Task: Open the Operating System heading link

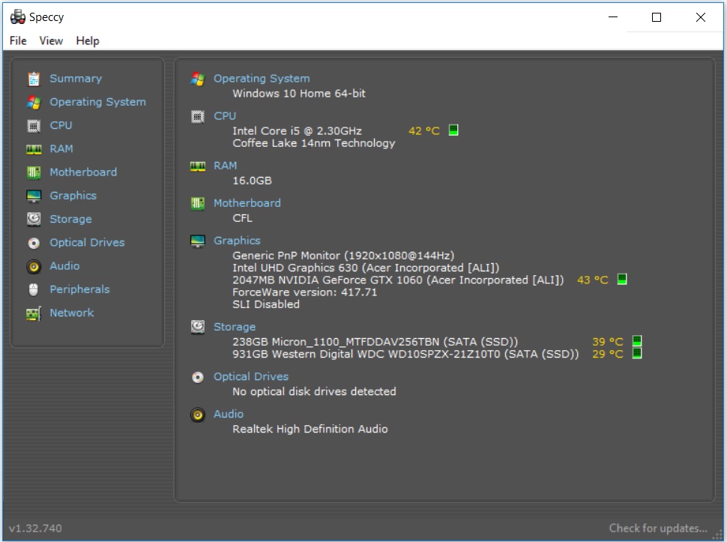Action: pyautogui.click(x=261, y=78)
